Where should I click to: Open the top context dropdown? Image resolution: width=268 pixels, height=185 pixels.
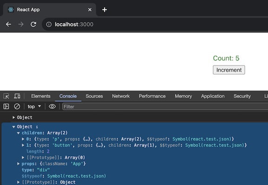(x=34, y=107)
